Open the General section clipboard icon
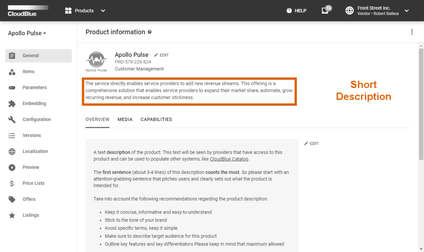424x252 pixels. [12, 55]
